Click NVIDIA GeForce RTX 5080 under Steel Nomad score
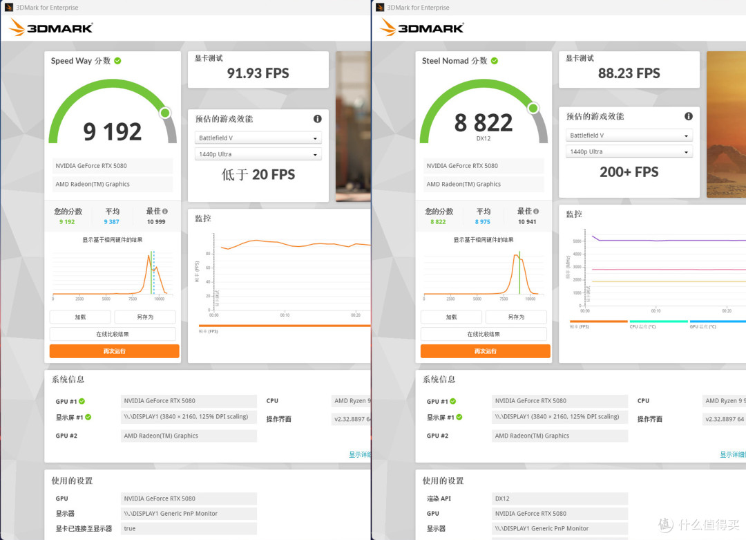Image resolution: width=746 pixels, height=540 pixels. click(484, 166)
